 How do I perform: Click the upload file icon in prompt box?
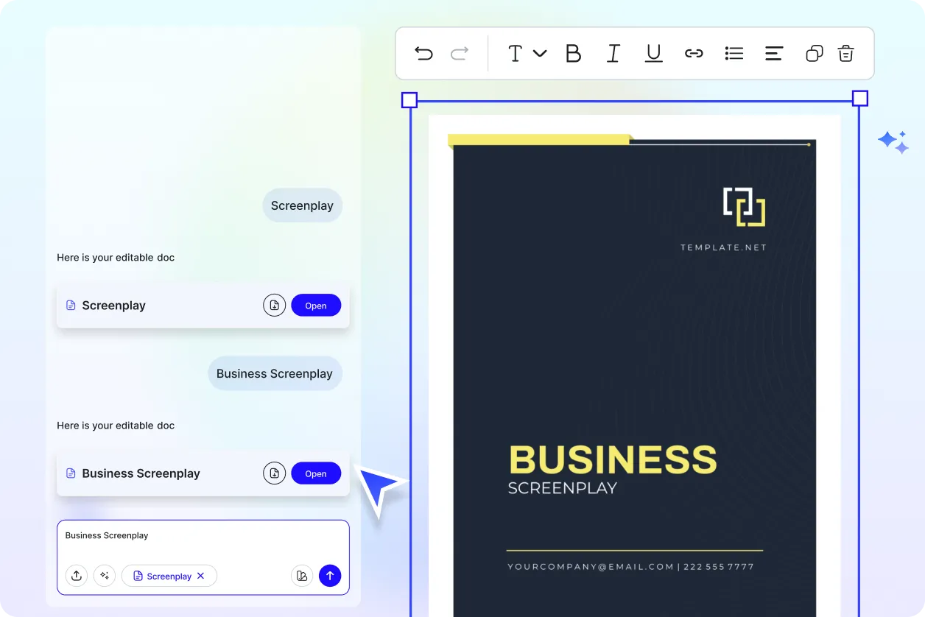point(77,576)
